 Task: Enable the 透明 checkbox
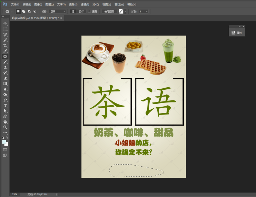pyautogui.click(x=89, y=11)
